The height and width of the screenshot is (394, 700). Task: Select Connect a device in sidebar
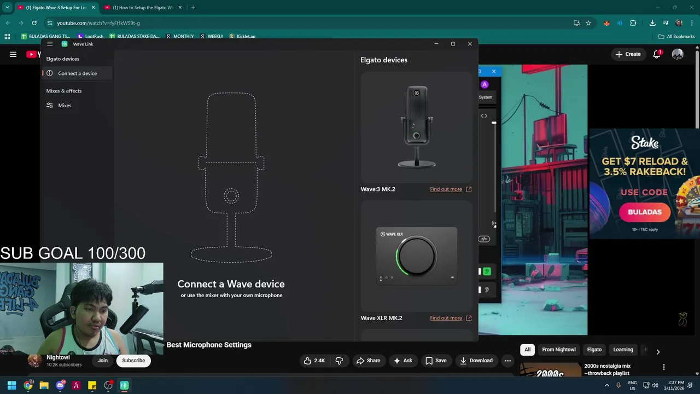pos(77,73)
